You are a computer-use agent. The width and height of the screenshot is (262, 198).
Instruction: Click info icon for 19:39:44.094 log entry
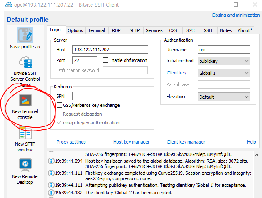(51, 161)
